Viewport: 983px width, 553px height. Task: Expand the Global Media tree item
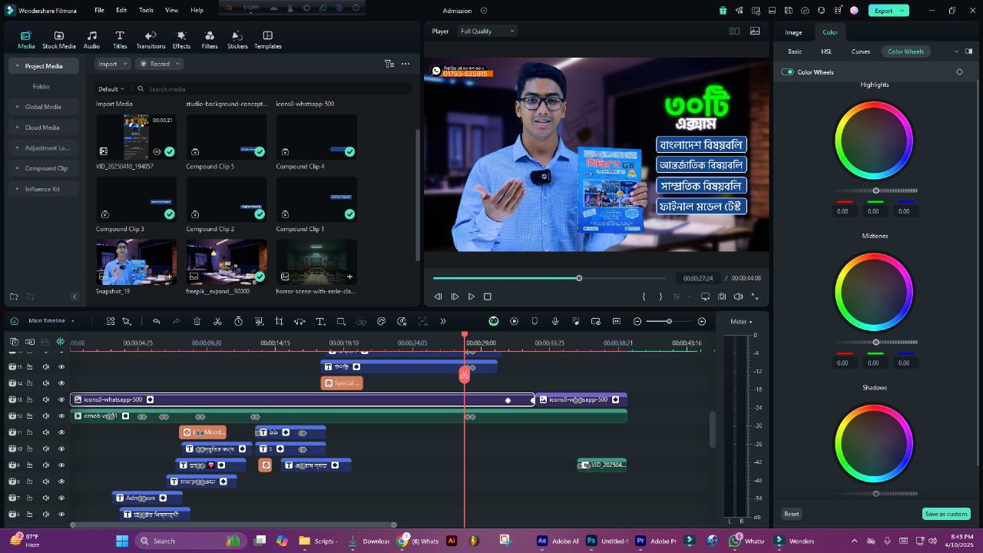point(17,107)
